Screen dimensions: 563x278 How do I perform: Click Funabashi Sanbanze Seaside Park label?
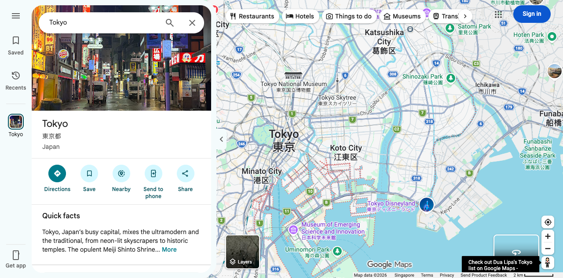tap(537, 154)
